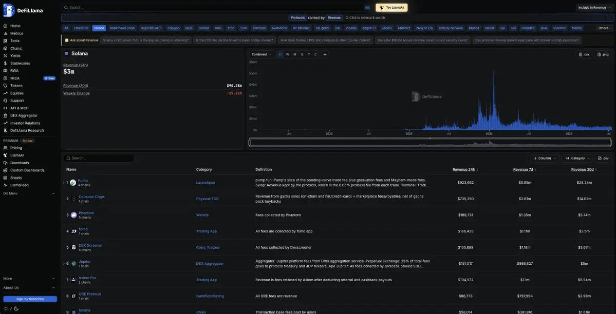Click the plus icon beside chart intervals
Viewport: 616px width, 314px height.
[x=325, y=54]
